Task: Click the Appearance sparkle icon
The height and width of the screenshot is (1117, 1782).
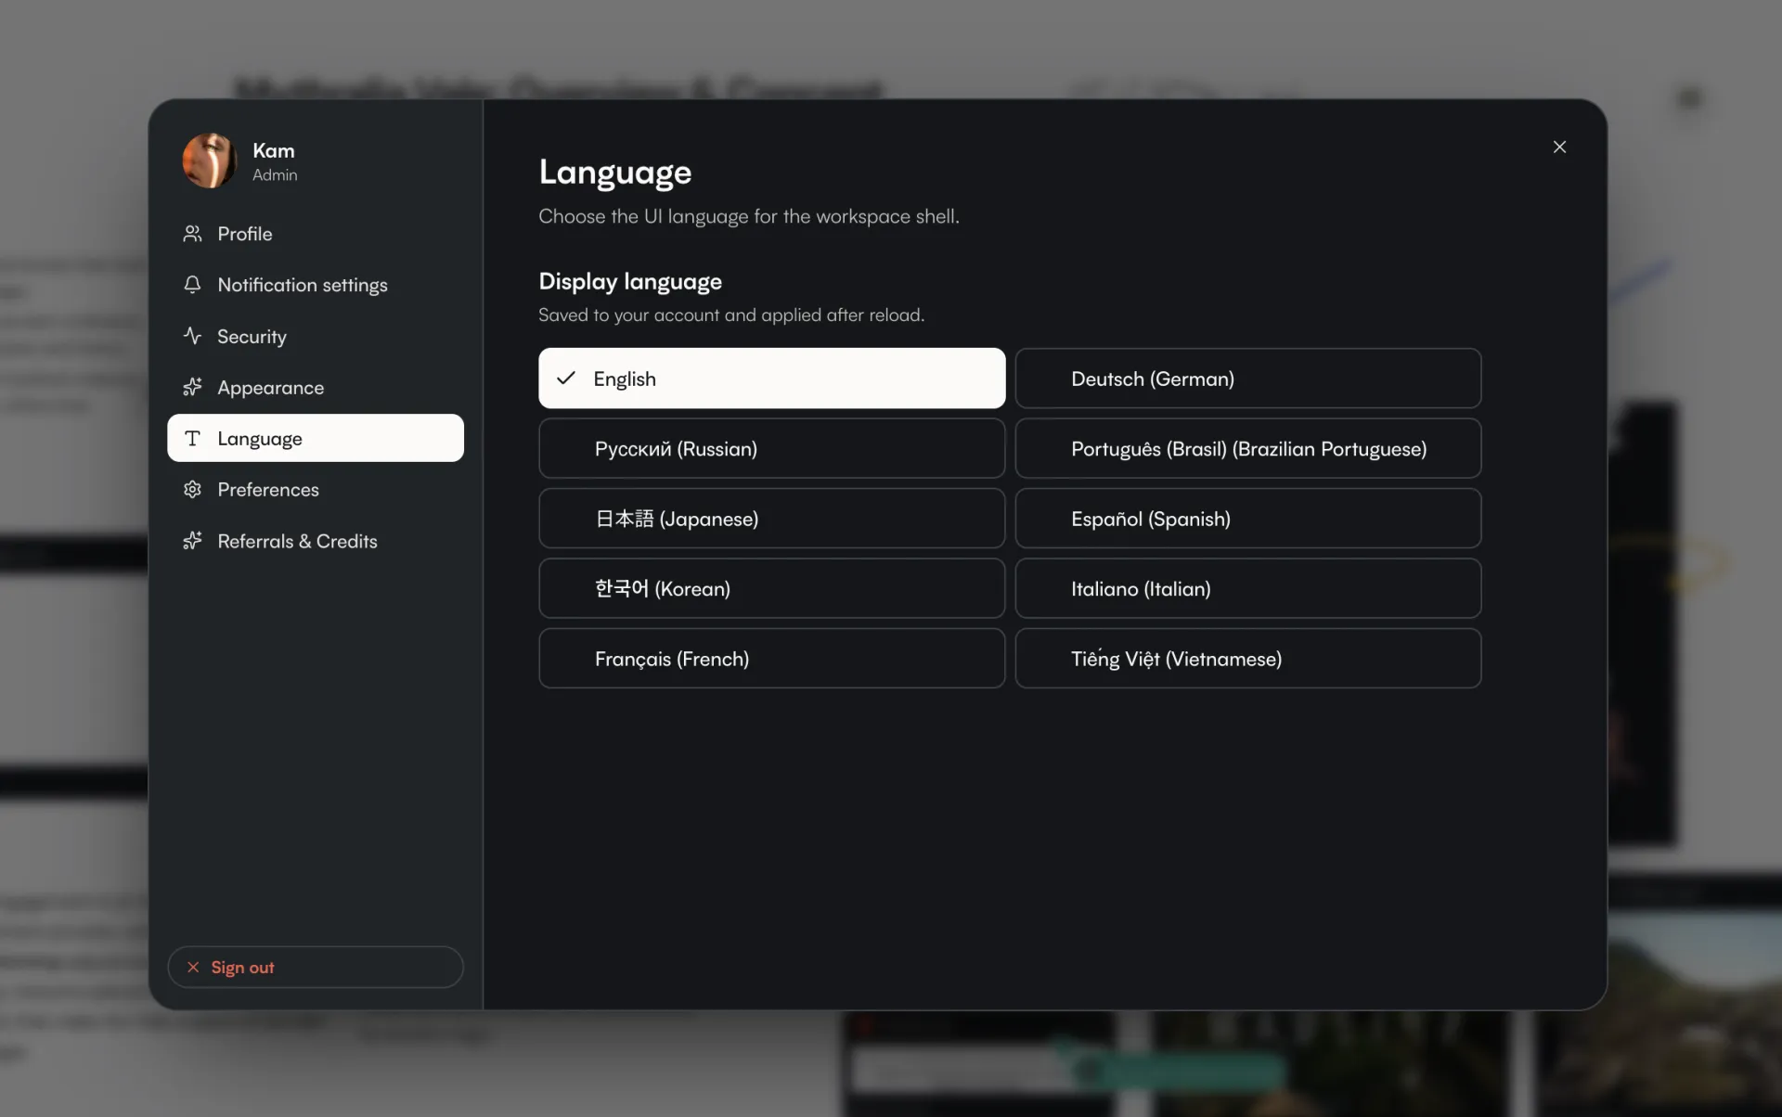Action: pos(192,387)
